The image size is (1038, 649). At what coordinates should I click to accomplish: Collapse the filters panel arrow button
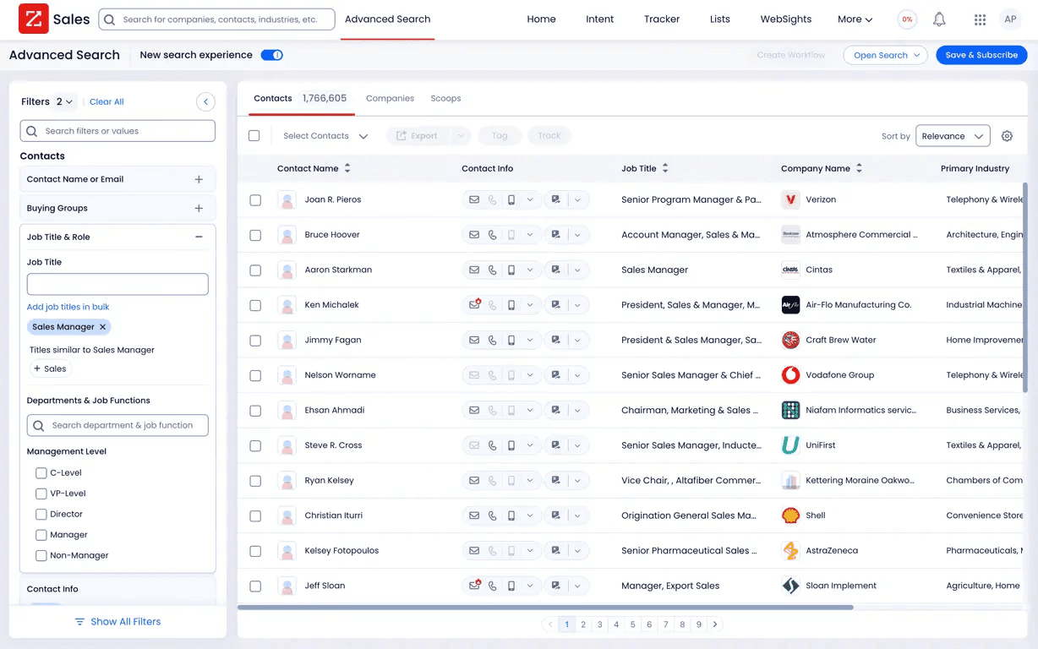pos(205,101)
